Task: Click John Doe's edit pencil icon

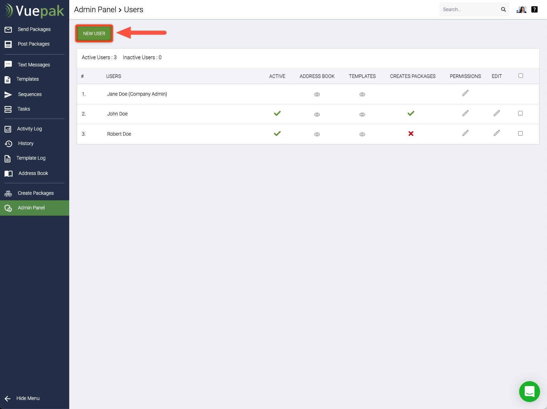Action: pos(497,113)
